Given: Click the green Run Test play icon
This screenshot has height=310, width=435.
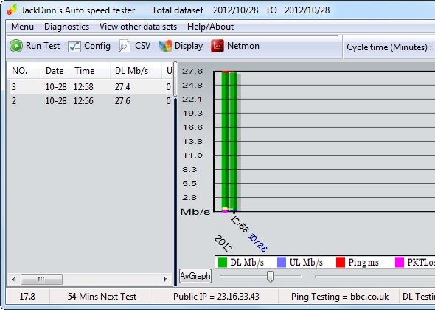Looking at the screenshot, I should 16,46.
